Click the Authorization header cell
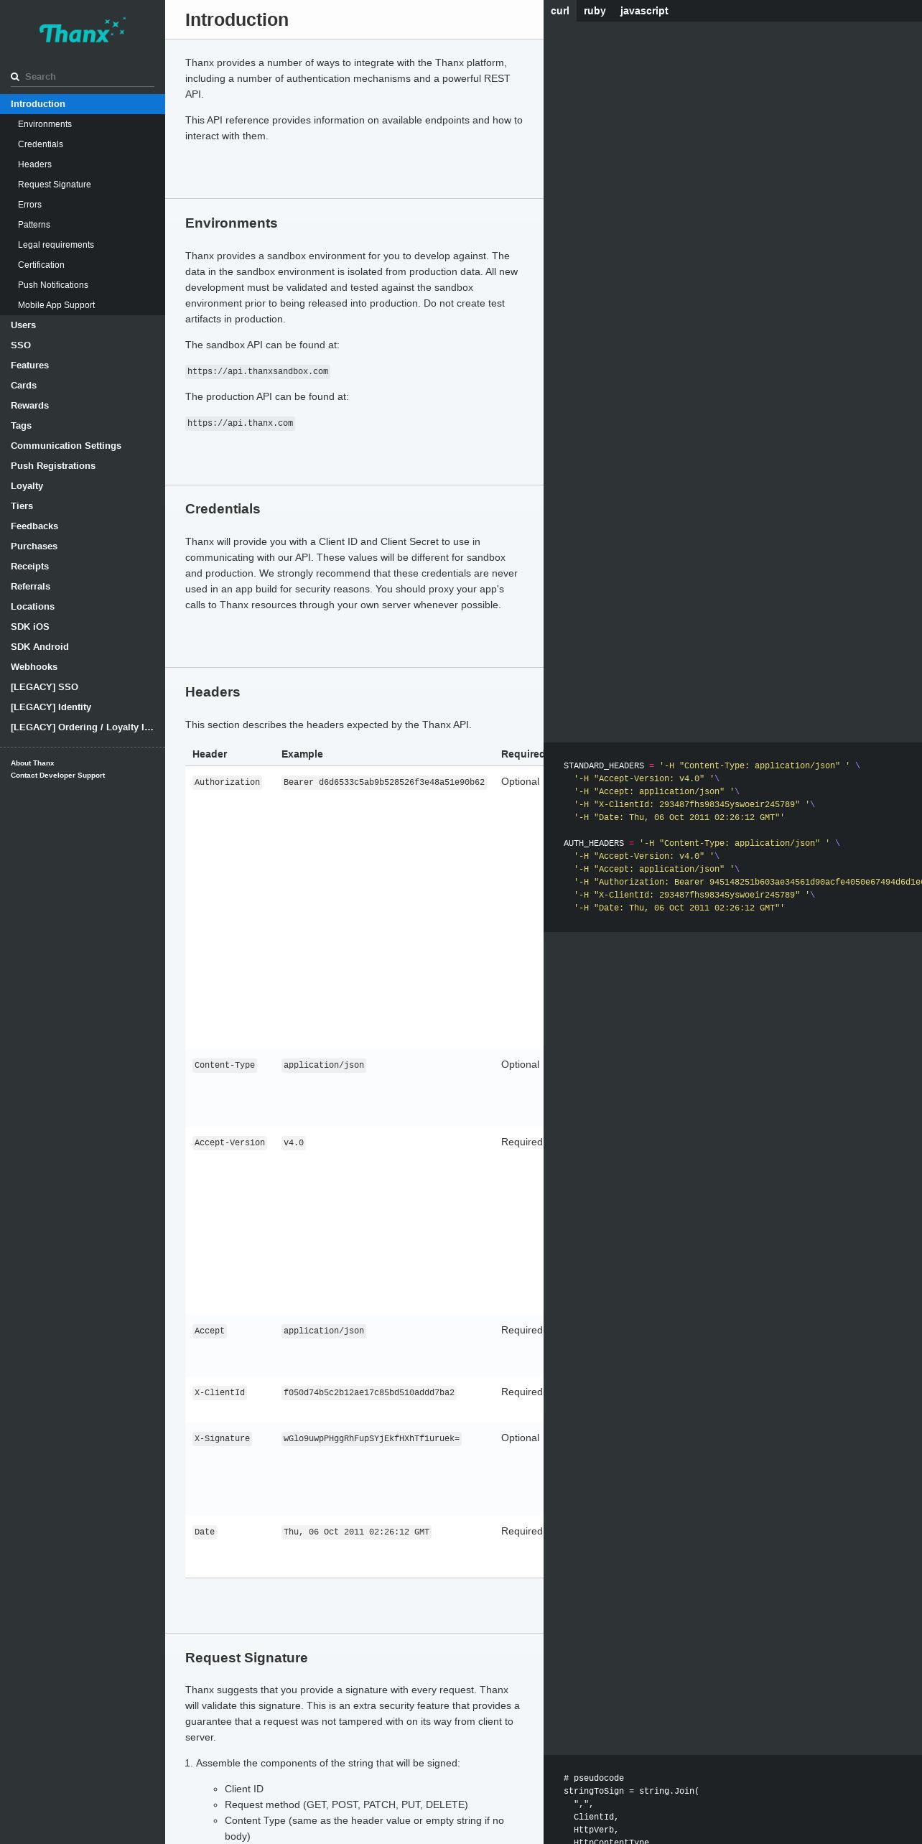Image resolution: width=922 pixels, height=1844 pixels. [x=227, y=783]
